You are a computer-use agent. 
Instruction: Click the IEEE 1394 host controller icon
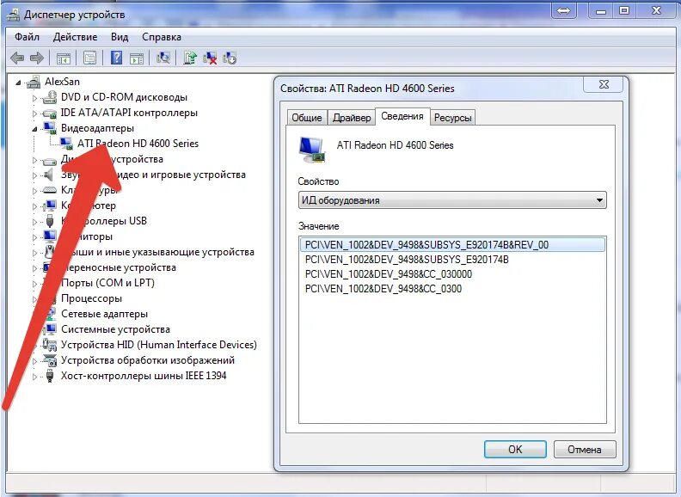tap(50, 376)
